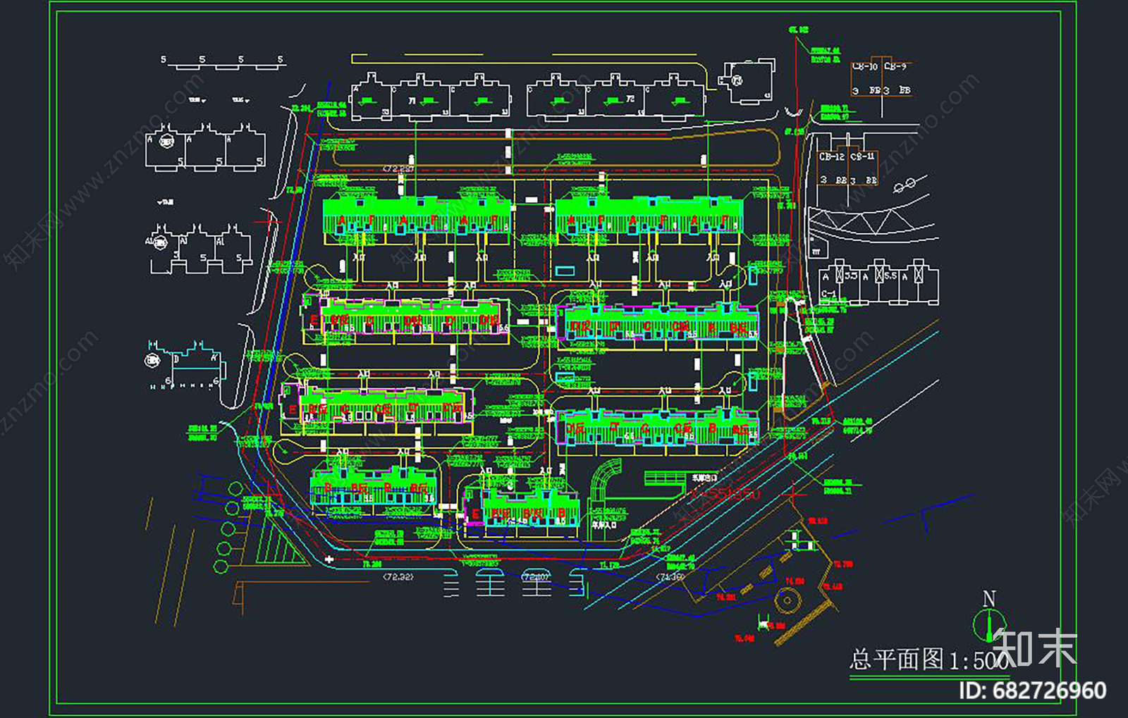Select the CB-12 building label
The height and width of the screenshot is (718, 1128).
pyautogui.click(x=832, y=156)
